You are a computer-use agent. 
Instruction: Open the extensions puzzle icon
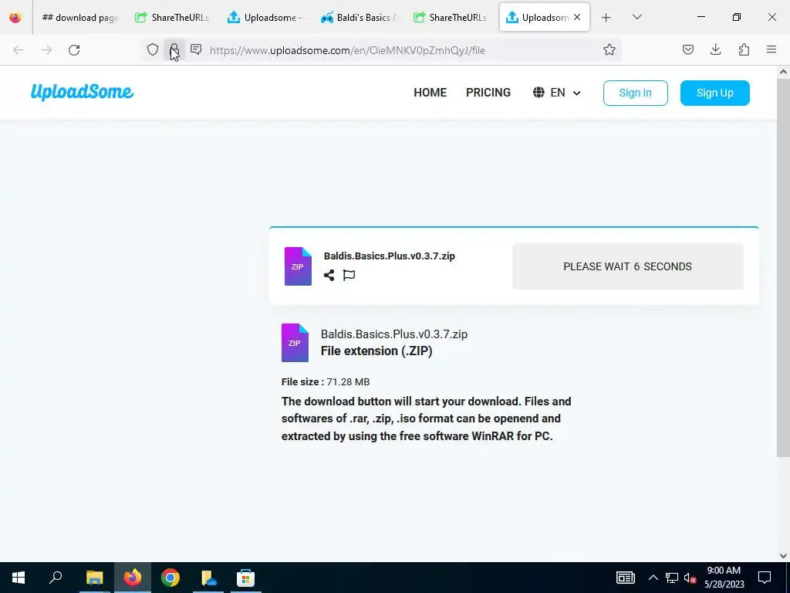(x=744, y=49)
